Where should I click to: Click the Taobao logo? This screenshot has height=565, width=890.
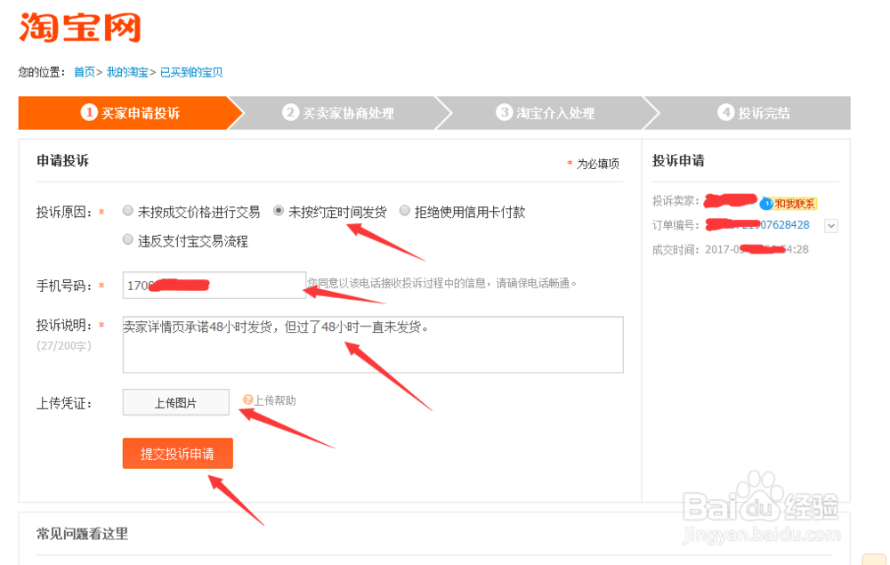click(x=80, y=28)
